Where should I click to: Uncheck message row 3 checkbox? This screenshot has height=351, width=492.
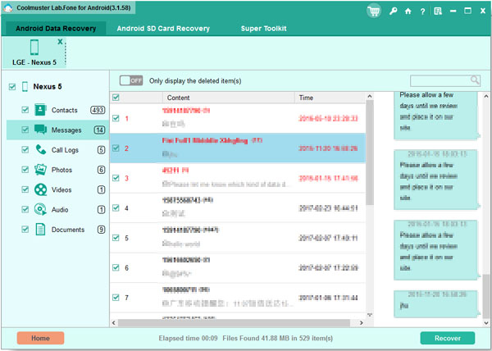click(x=116, y=178)
